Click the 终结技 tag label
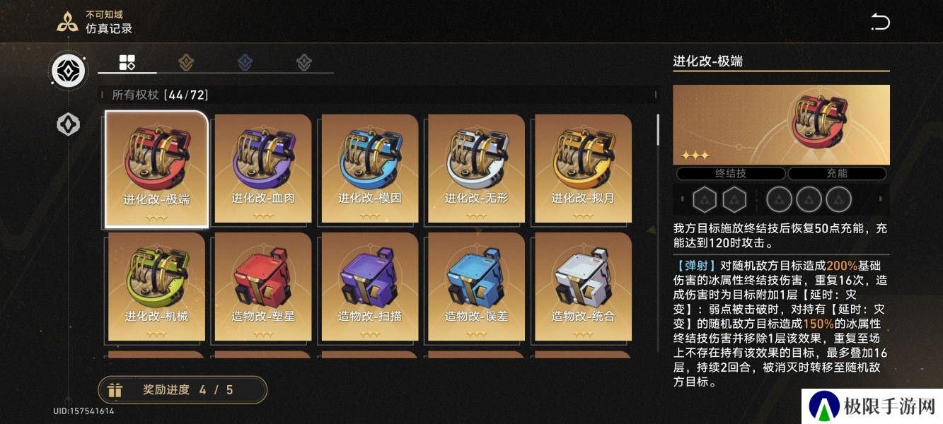 [731, 173]
